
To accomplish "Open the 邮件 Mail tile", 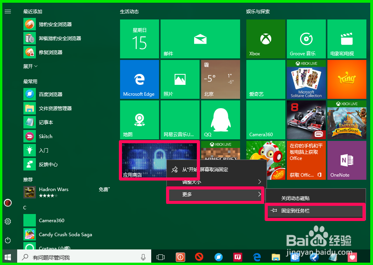I will (200, 39).
